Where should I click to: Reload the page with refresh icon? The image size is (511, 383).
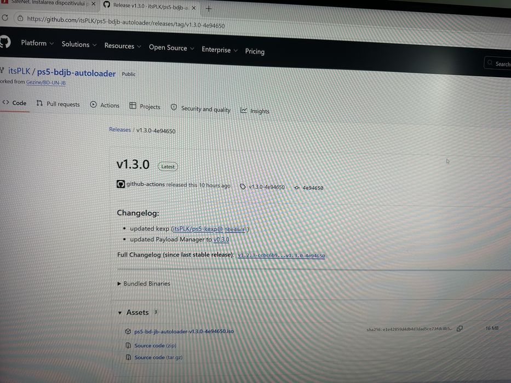5,18
